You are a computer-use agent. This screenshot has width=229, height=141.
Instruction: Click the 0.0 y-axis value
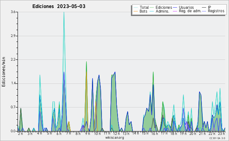tap(13, 131)
